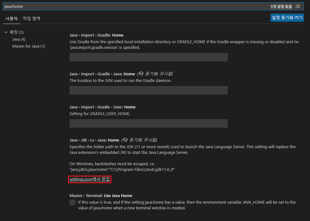Select the 사용자 settings tab
This screenshot has width=310, height=221.
point(11,19)
